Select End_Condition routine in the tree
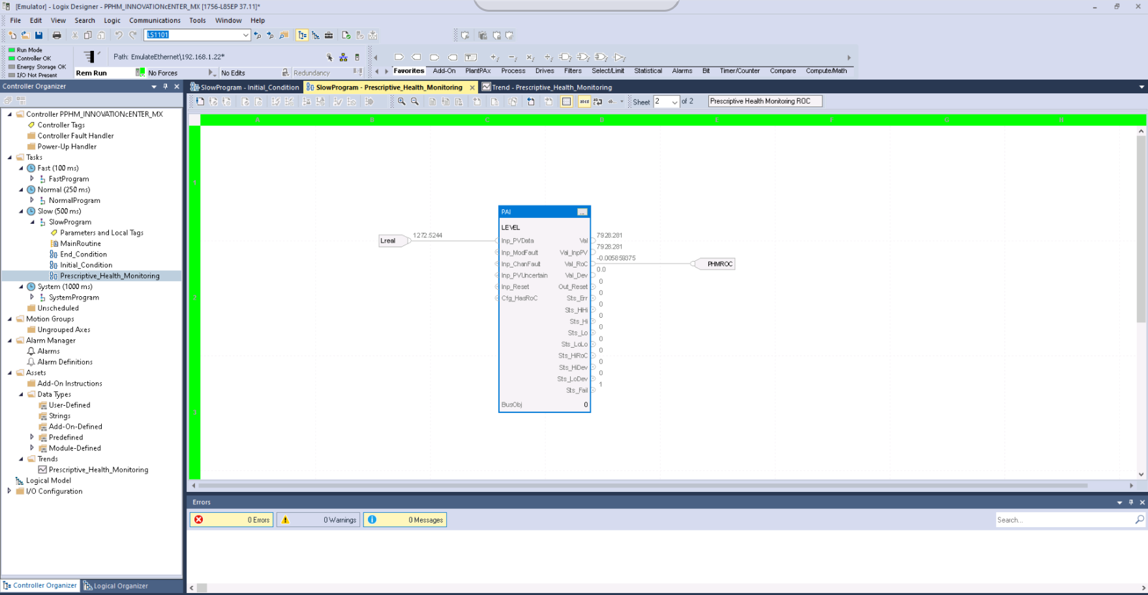Viewport: 1148px width, 595px height. click(83, 254)
